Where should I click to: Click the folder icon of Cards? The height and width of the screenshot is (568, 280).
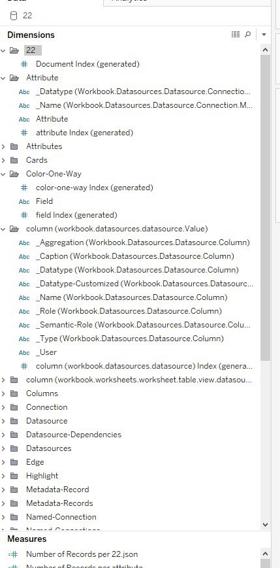click(14, 160)
